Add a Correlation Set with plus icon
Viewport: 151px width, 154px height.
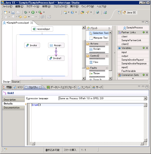(x=144, y=75)
